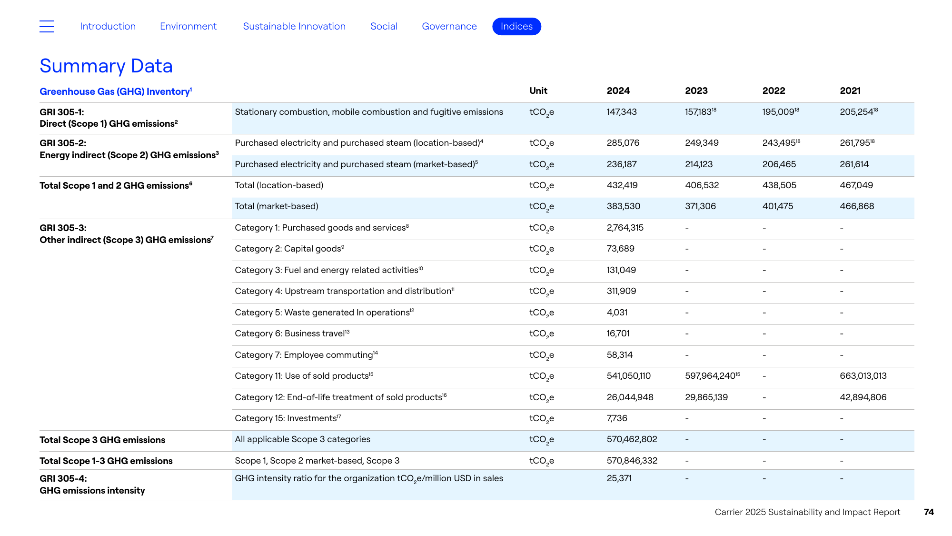Screen dimensions: 952x536
Task: Select the 2024 column header
Action: point(618,91)
